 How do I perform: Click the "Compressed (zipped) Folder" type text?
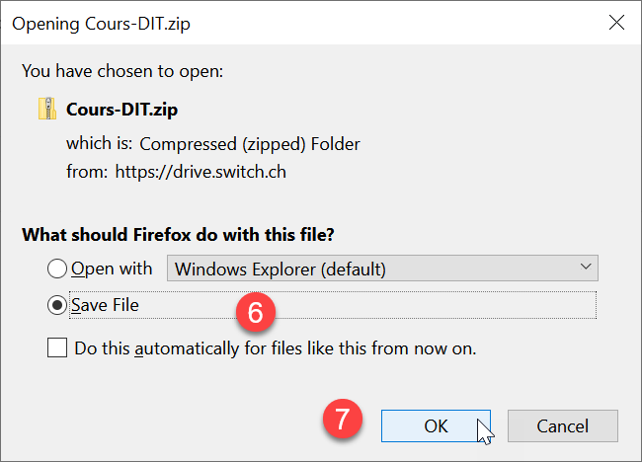pyautogui.click(x=250, y=143)
